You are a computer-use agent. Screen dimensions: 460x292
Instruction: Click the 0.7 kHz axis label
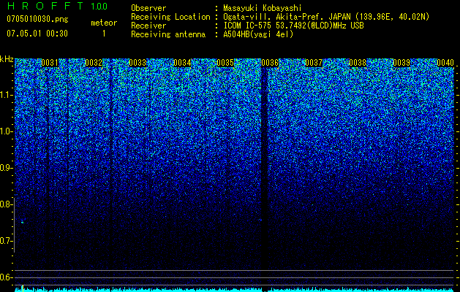[x=6, y=241]
